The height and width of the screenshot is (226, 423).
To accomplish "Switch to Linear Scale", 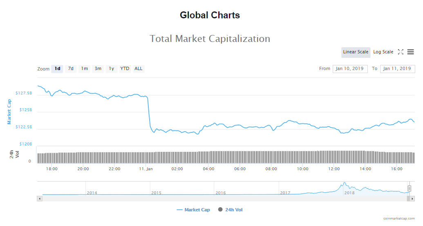I will [x=356, y=52].
